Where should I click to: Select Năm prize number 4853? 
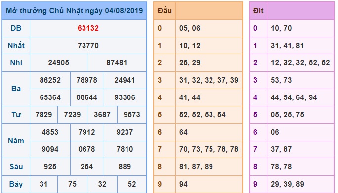coord(50,132)
